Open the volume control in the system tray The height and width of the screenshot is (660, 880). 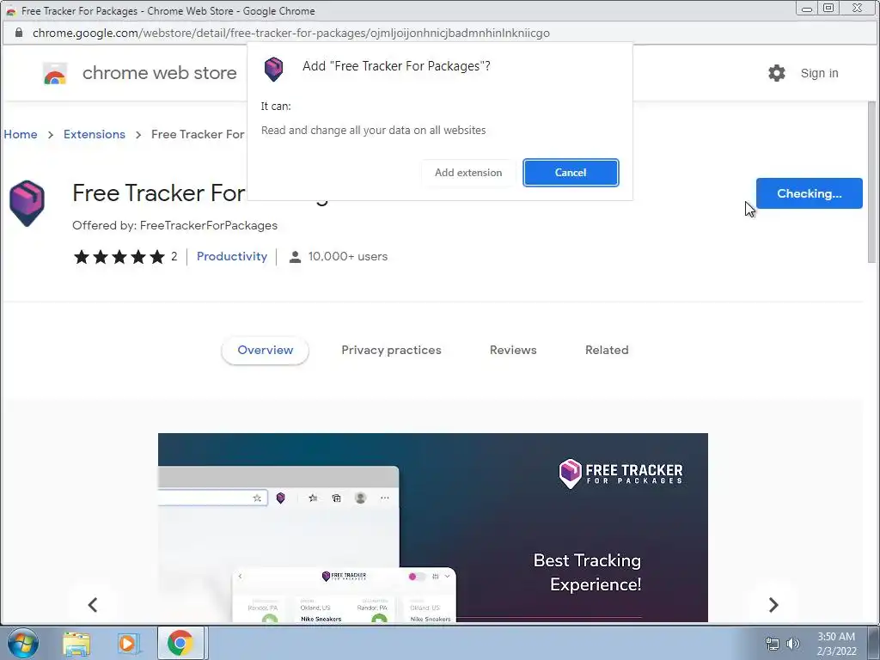tap(793, 644)
